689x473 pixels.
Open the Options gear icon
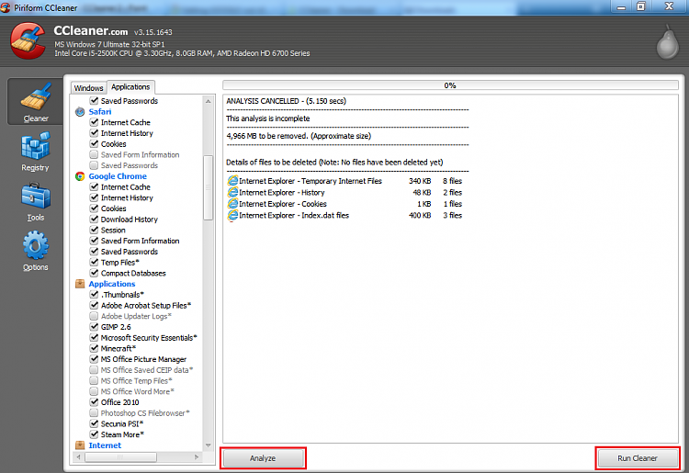pyautogui.click(x=36, y=245)
